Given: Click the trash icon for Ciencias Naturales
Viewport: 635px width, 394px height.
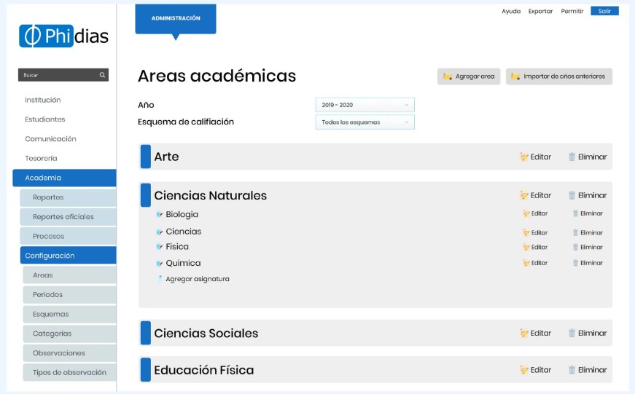Looking at the screenshot, I should (572, 195).
